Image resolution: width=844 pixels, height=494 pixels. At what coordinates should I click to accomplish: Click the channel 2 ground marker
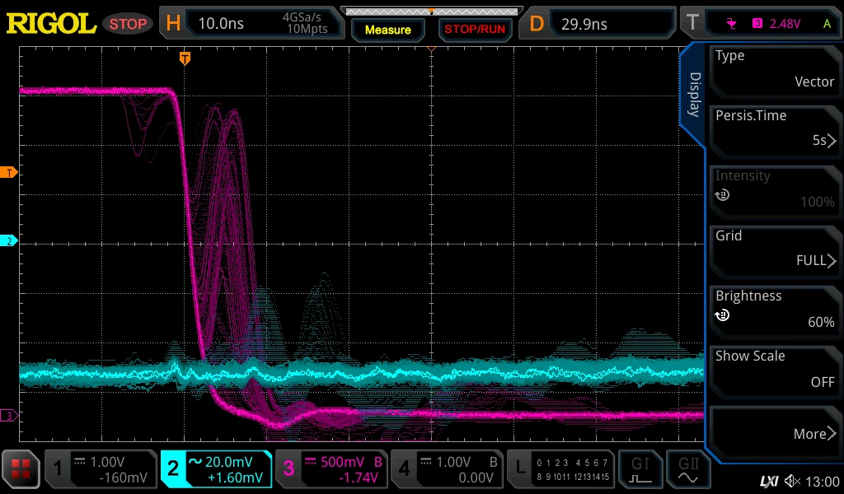[8, 240]
